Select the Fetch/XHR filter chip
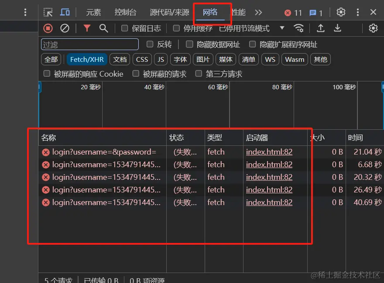Image resolution: width=384 pixels, height=283 pixels. pyautogui.click(x=87, y=59)
